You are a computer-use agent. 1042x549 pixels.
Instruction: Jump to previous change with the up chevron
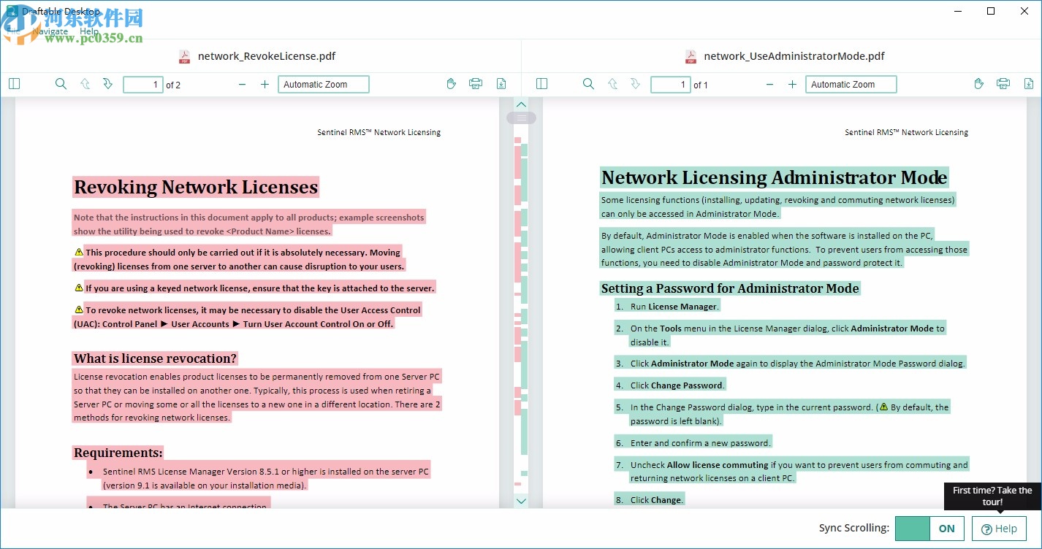521,105
